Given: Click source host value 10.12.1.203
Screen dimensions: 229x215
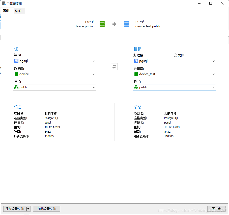Looking at the screenshot, I should [52, 127].
